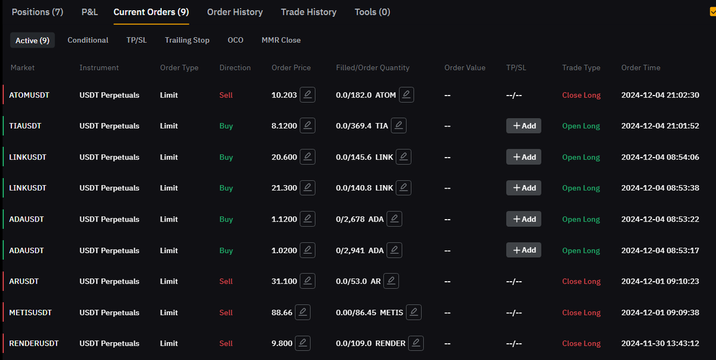Edit METISUSDT order price 88.66
This screenshot has width=716, height=360.
pyautogui.click(x=303, y=312)
